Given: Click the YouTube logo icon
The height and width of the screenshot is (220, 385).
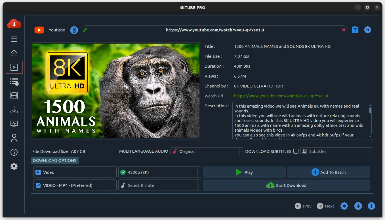Looking at the screenshot, I should click(39, 30).
